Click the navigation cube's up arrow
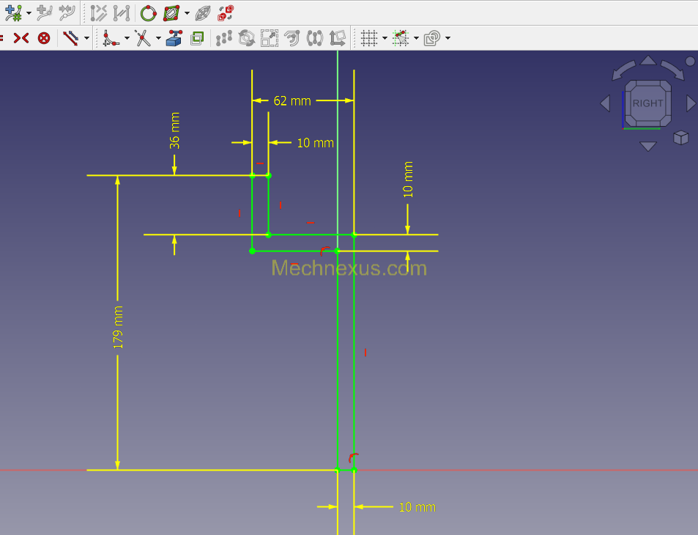 tap(648, 60)
